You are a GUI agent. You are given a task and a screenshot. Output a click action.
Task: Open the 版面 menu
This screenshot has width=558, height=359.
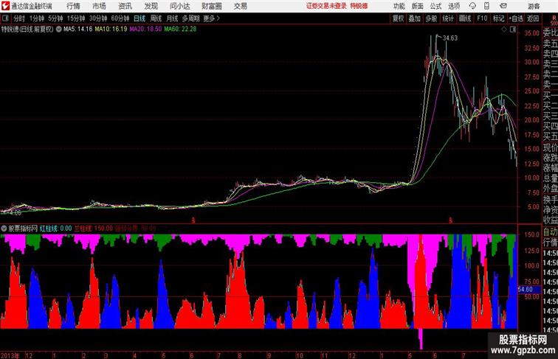tap(418, 6)
